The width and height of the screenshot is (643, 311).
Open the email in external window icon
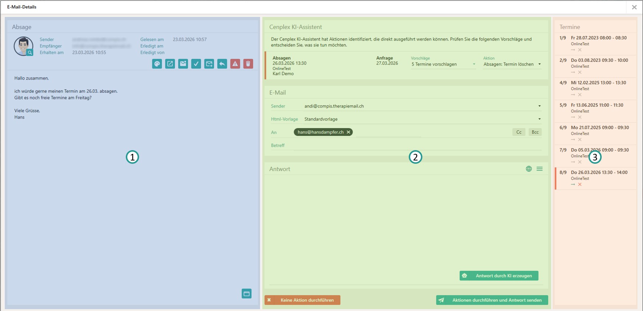170,64
